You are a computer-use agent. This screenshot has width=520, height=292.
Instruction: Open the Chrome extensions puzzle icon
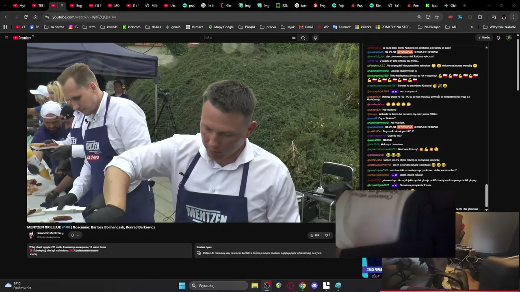point(480,17)
